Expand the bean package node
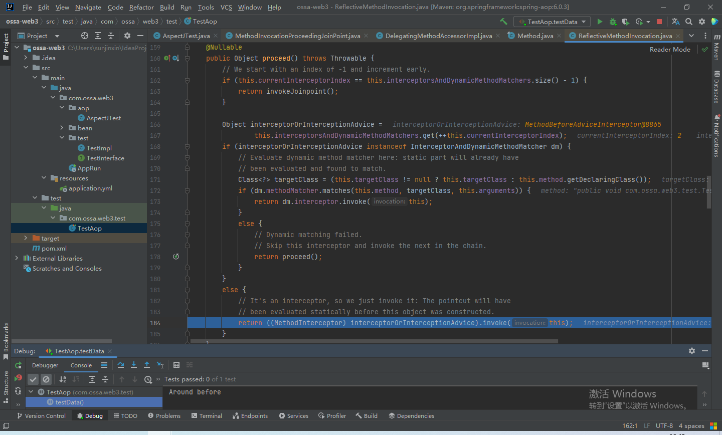This screenshot has width=722, height=435. tap(62, 128)
